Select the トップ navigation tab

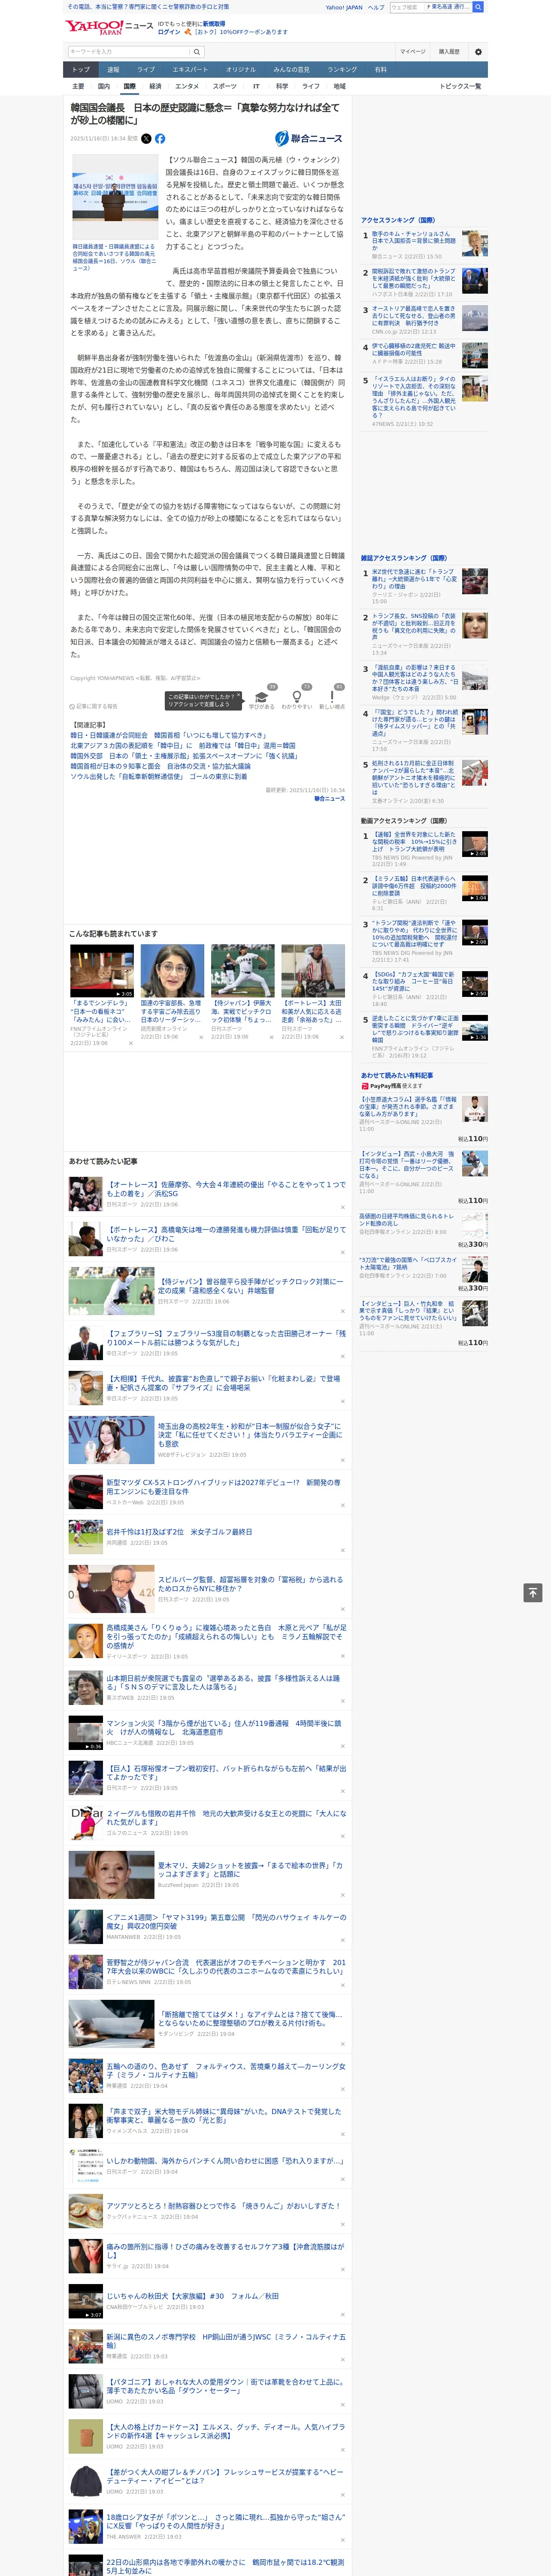point(81,70)
